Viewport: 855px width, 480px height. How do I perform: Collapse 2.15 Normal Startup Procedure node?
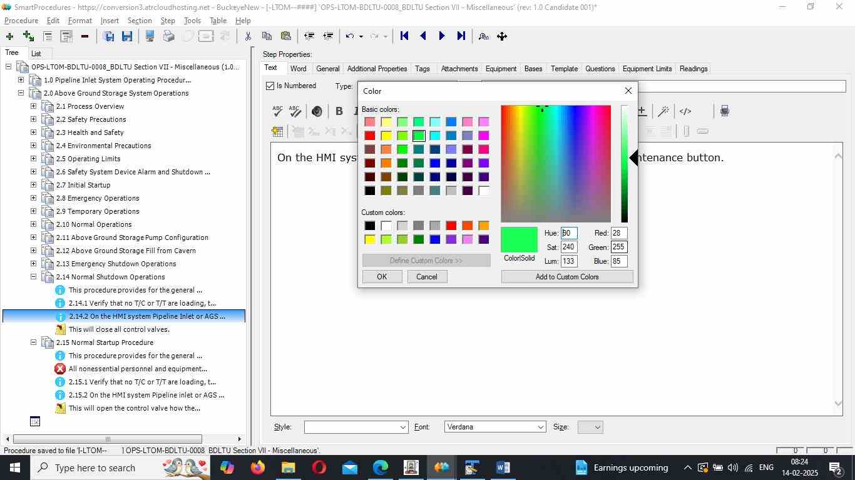(33, 342)
